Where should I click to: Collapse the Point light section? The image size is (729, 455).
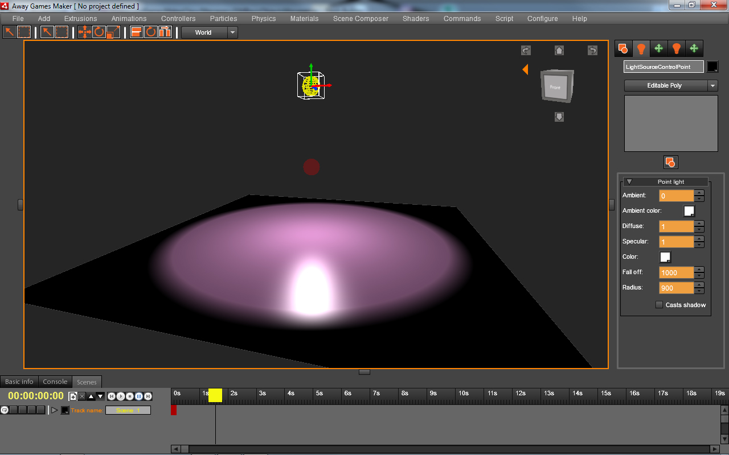tap(629, 182)
